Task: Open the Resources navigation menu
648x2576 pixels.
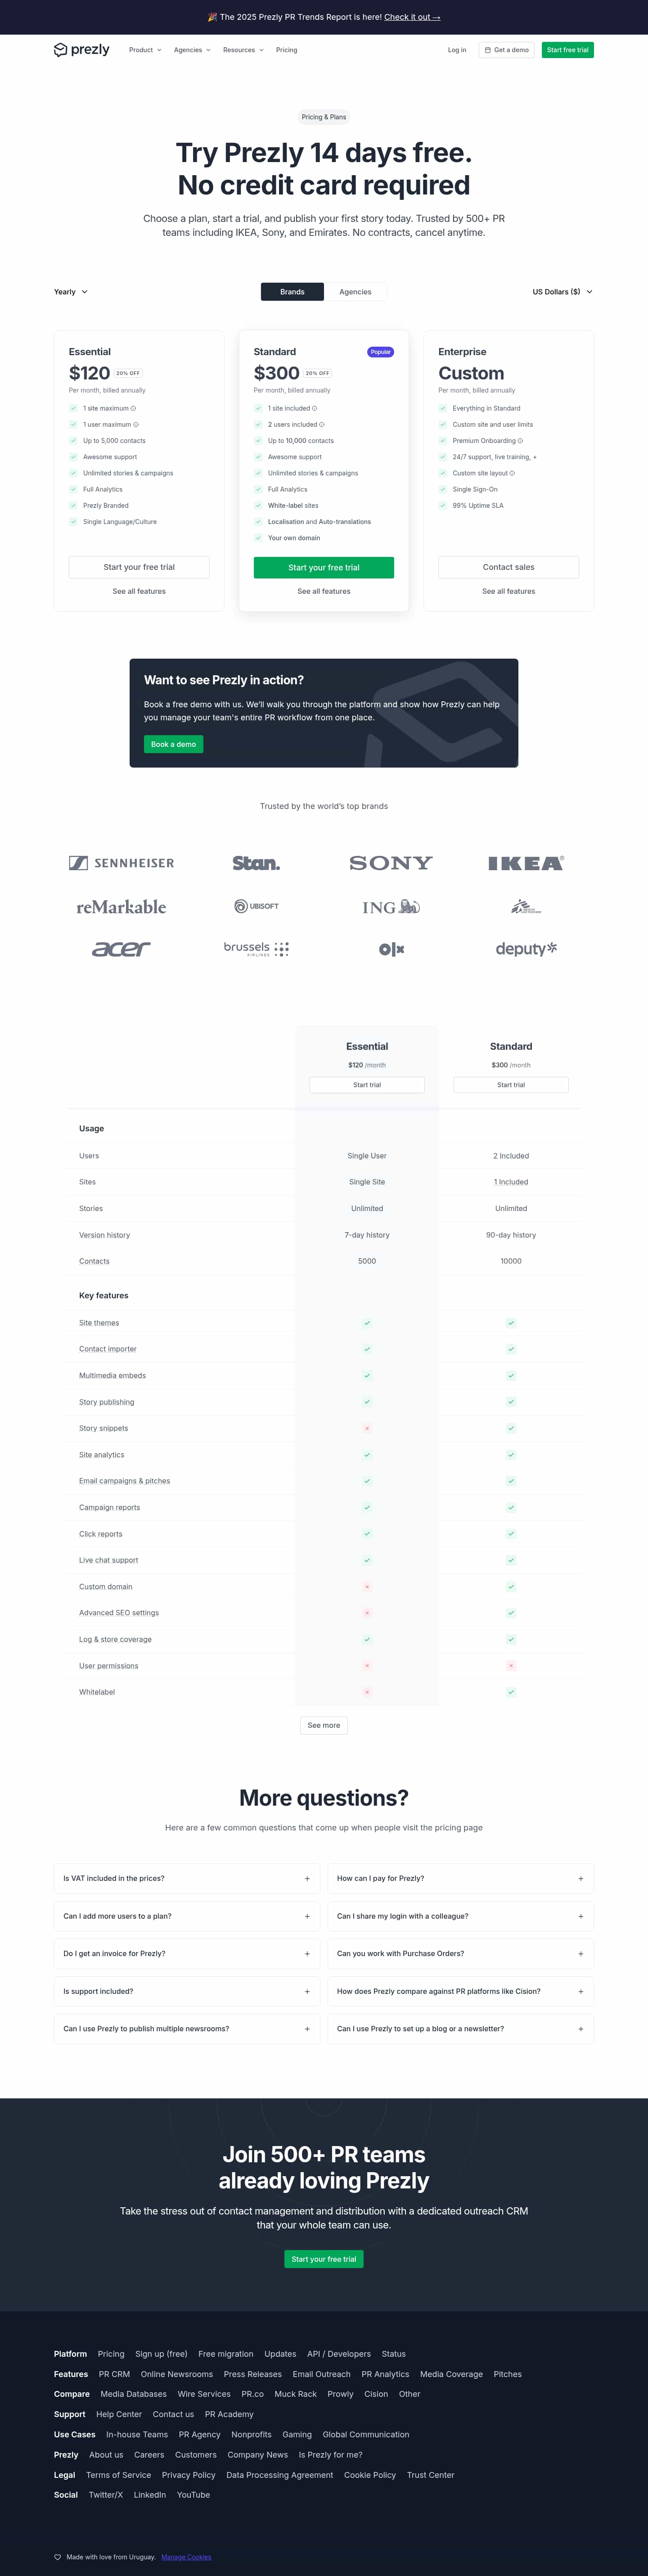Action: click(243, 50)
